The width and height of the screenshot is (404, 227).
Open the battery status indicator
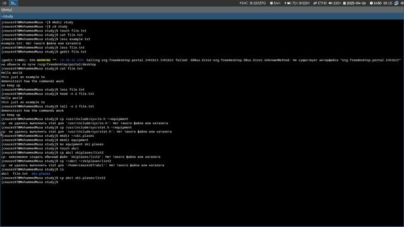pos(297,3)
